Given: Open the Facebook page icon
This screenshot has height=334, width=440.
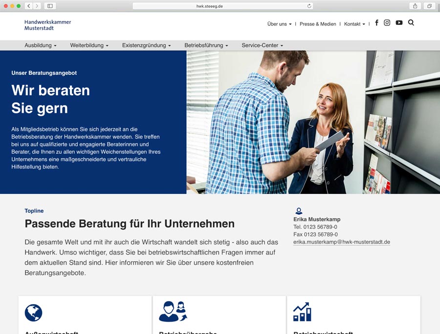Looking at the screenshot, I should coord(376,23).
